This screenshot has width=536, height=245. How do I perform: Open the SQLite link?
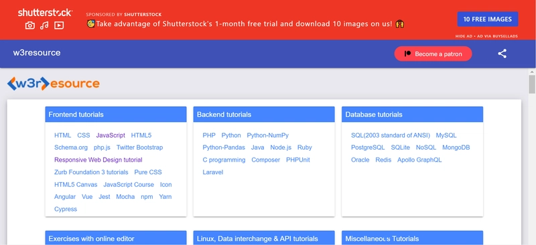click(400, 148)
